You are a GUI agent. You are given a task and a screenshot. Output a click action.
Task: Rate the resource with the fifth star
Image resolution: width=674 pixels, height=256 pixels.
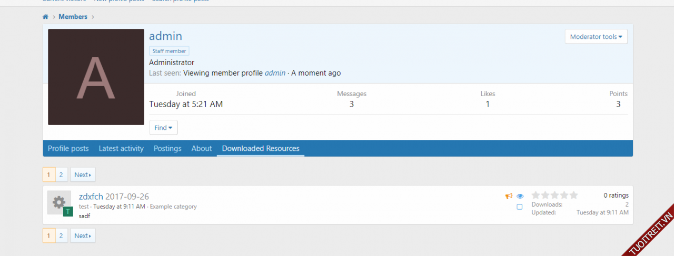pyautogui.click(x=574, y=195)
